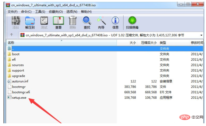Viewport: 206px width, 126px height.
Task: Click the Add (添加) toolbar icon
Action: pyautogui.click(x=16, y=21)
